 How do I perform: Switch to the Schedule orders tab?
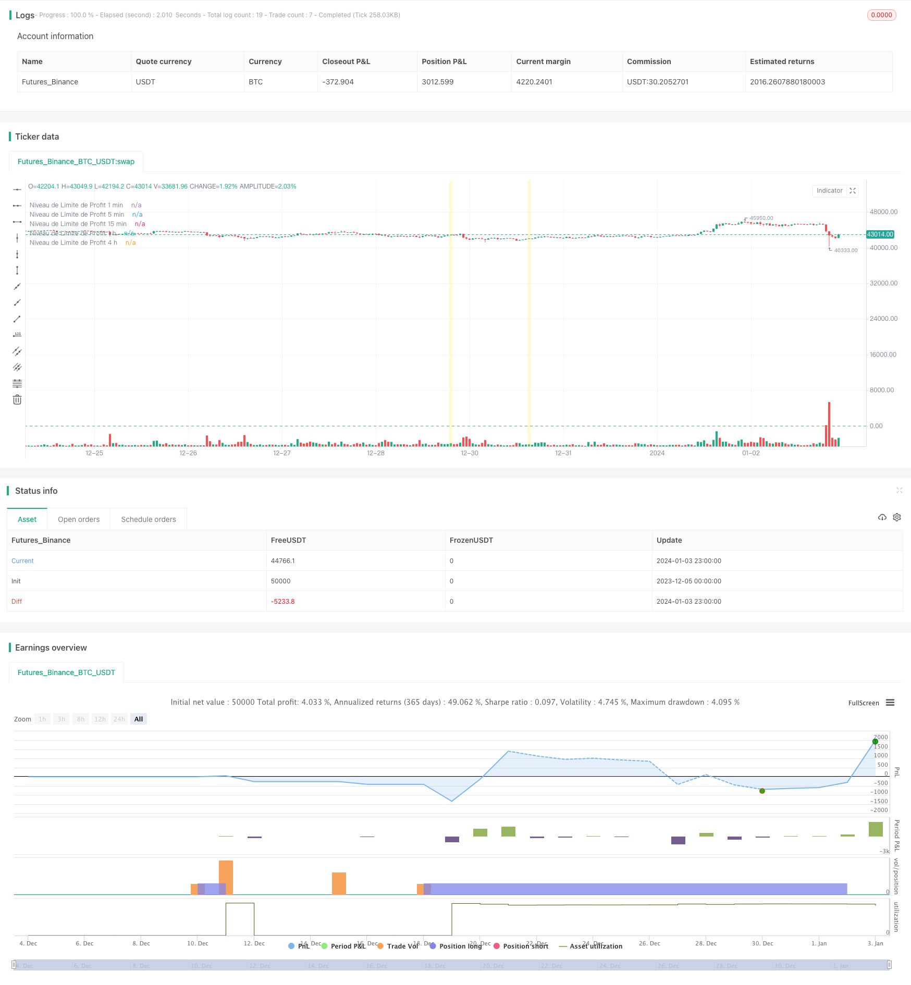[149, 519]
